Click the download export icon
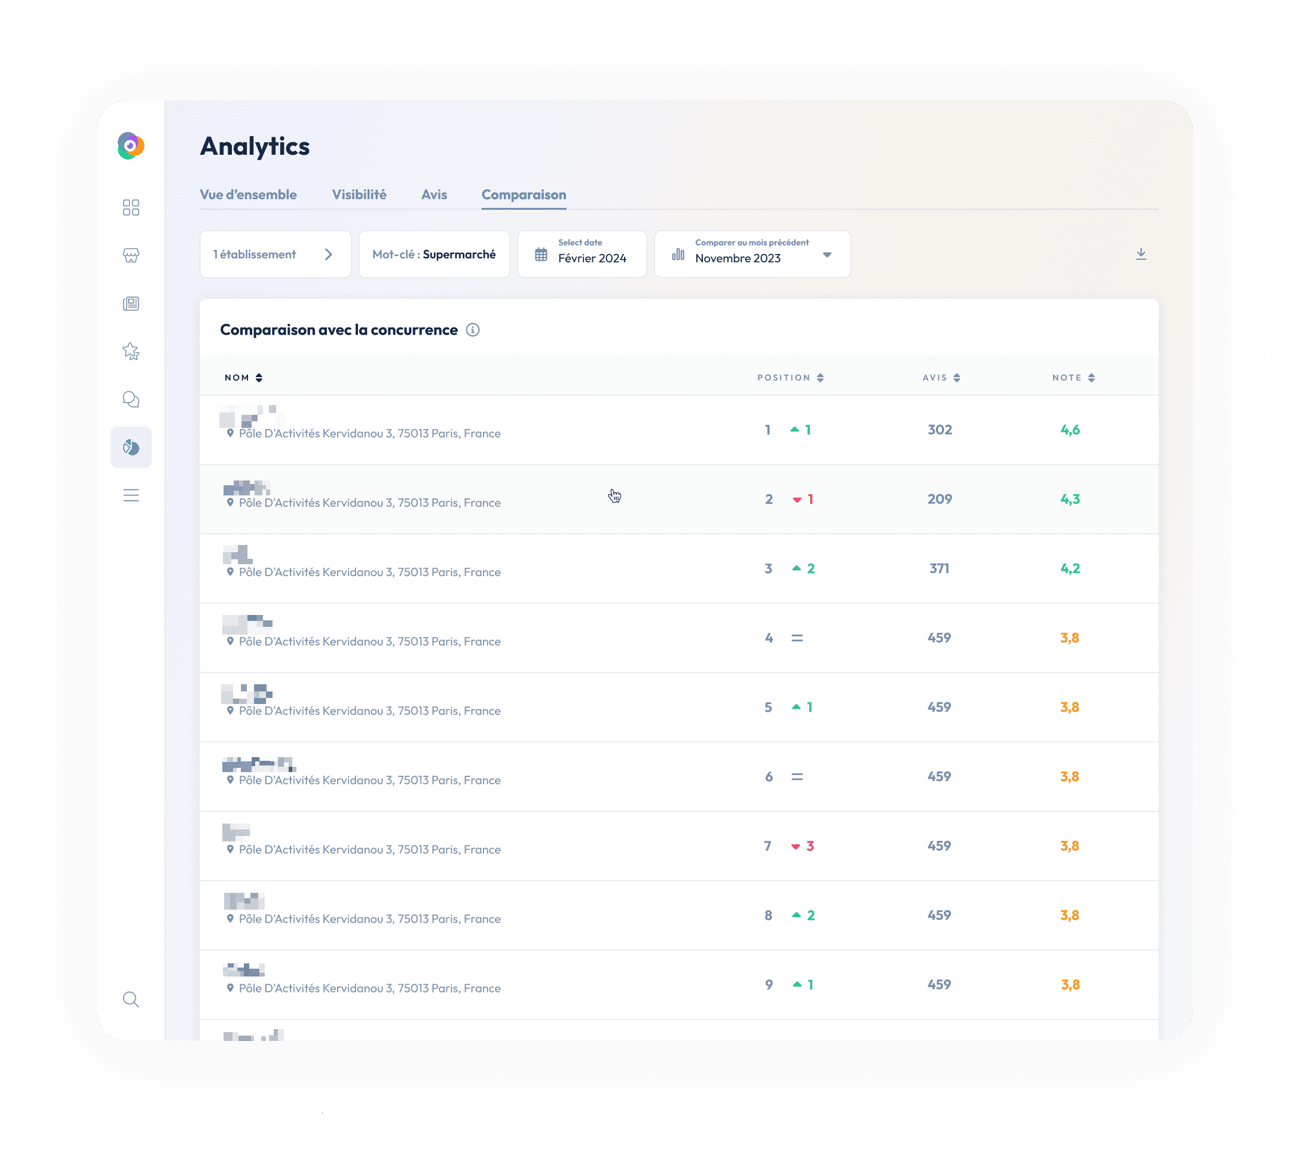 click(x=1140, y=254)
